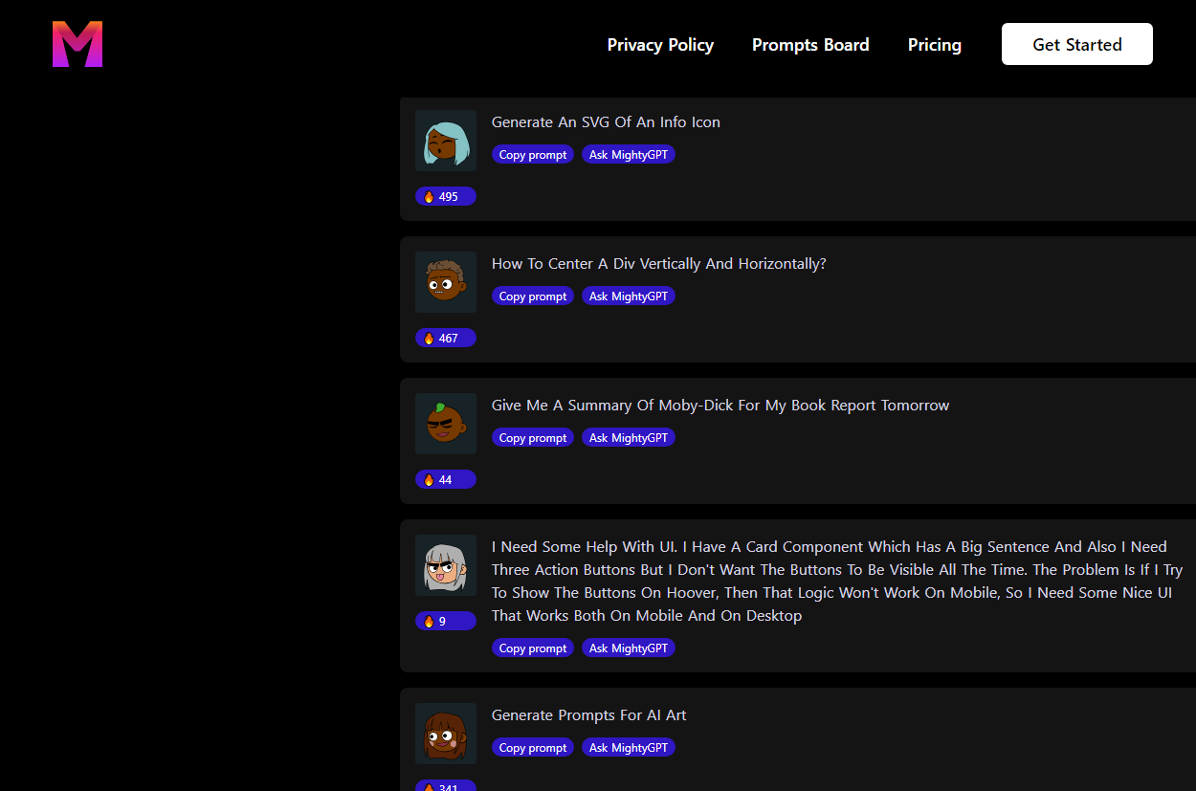Screen dimensions: 1196x791
Task: Go to Prompts Board
Action: (x=810, y=45)
